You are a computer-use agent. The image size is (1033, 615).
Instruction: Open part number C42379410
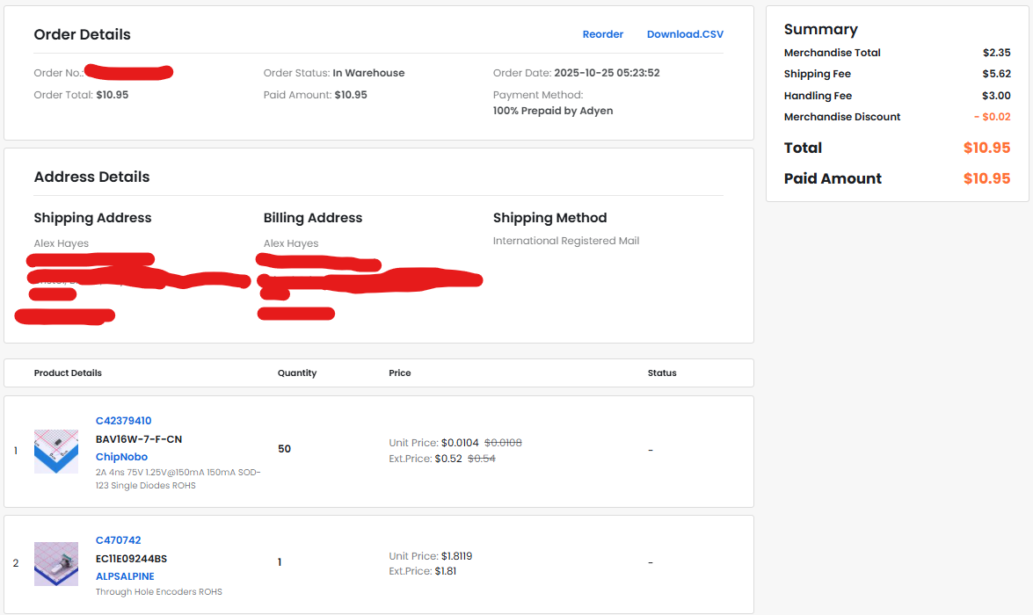123,421
